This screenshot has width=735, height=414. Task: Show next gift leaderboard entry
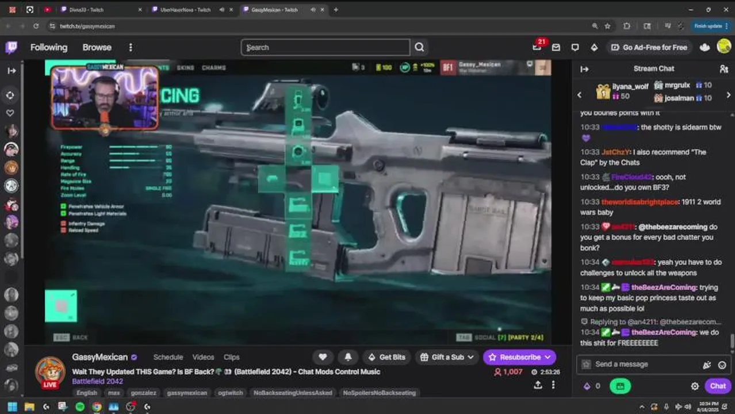tap(729, 95)
